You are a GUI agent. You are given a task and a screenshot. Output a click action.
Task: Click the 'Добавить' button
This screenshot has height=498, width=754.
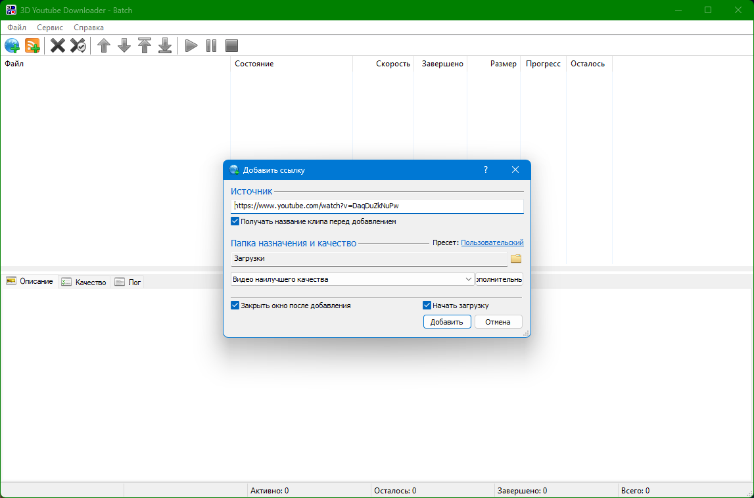click(447, 322)
